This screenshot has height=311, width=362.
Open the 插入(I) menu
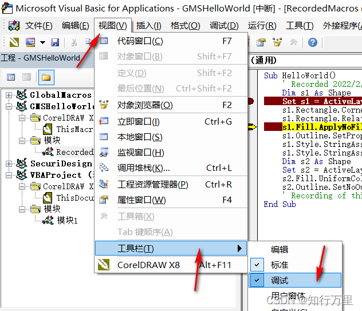click(x=148, y=26)
